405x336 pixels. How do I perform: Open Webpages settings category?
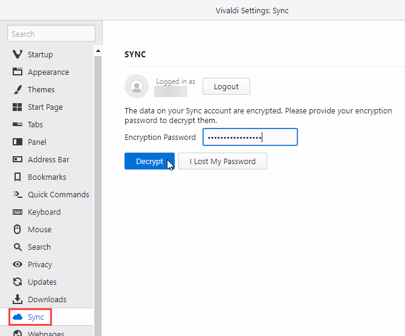(47, 331)
